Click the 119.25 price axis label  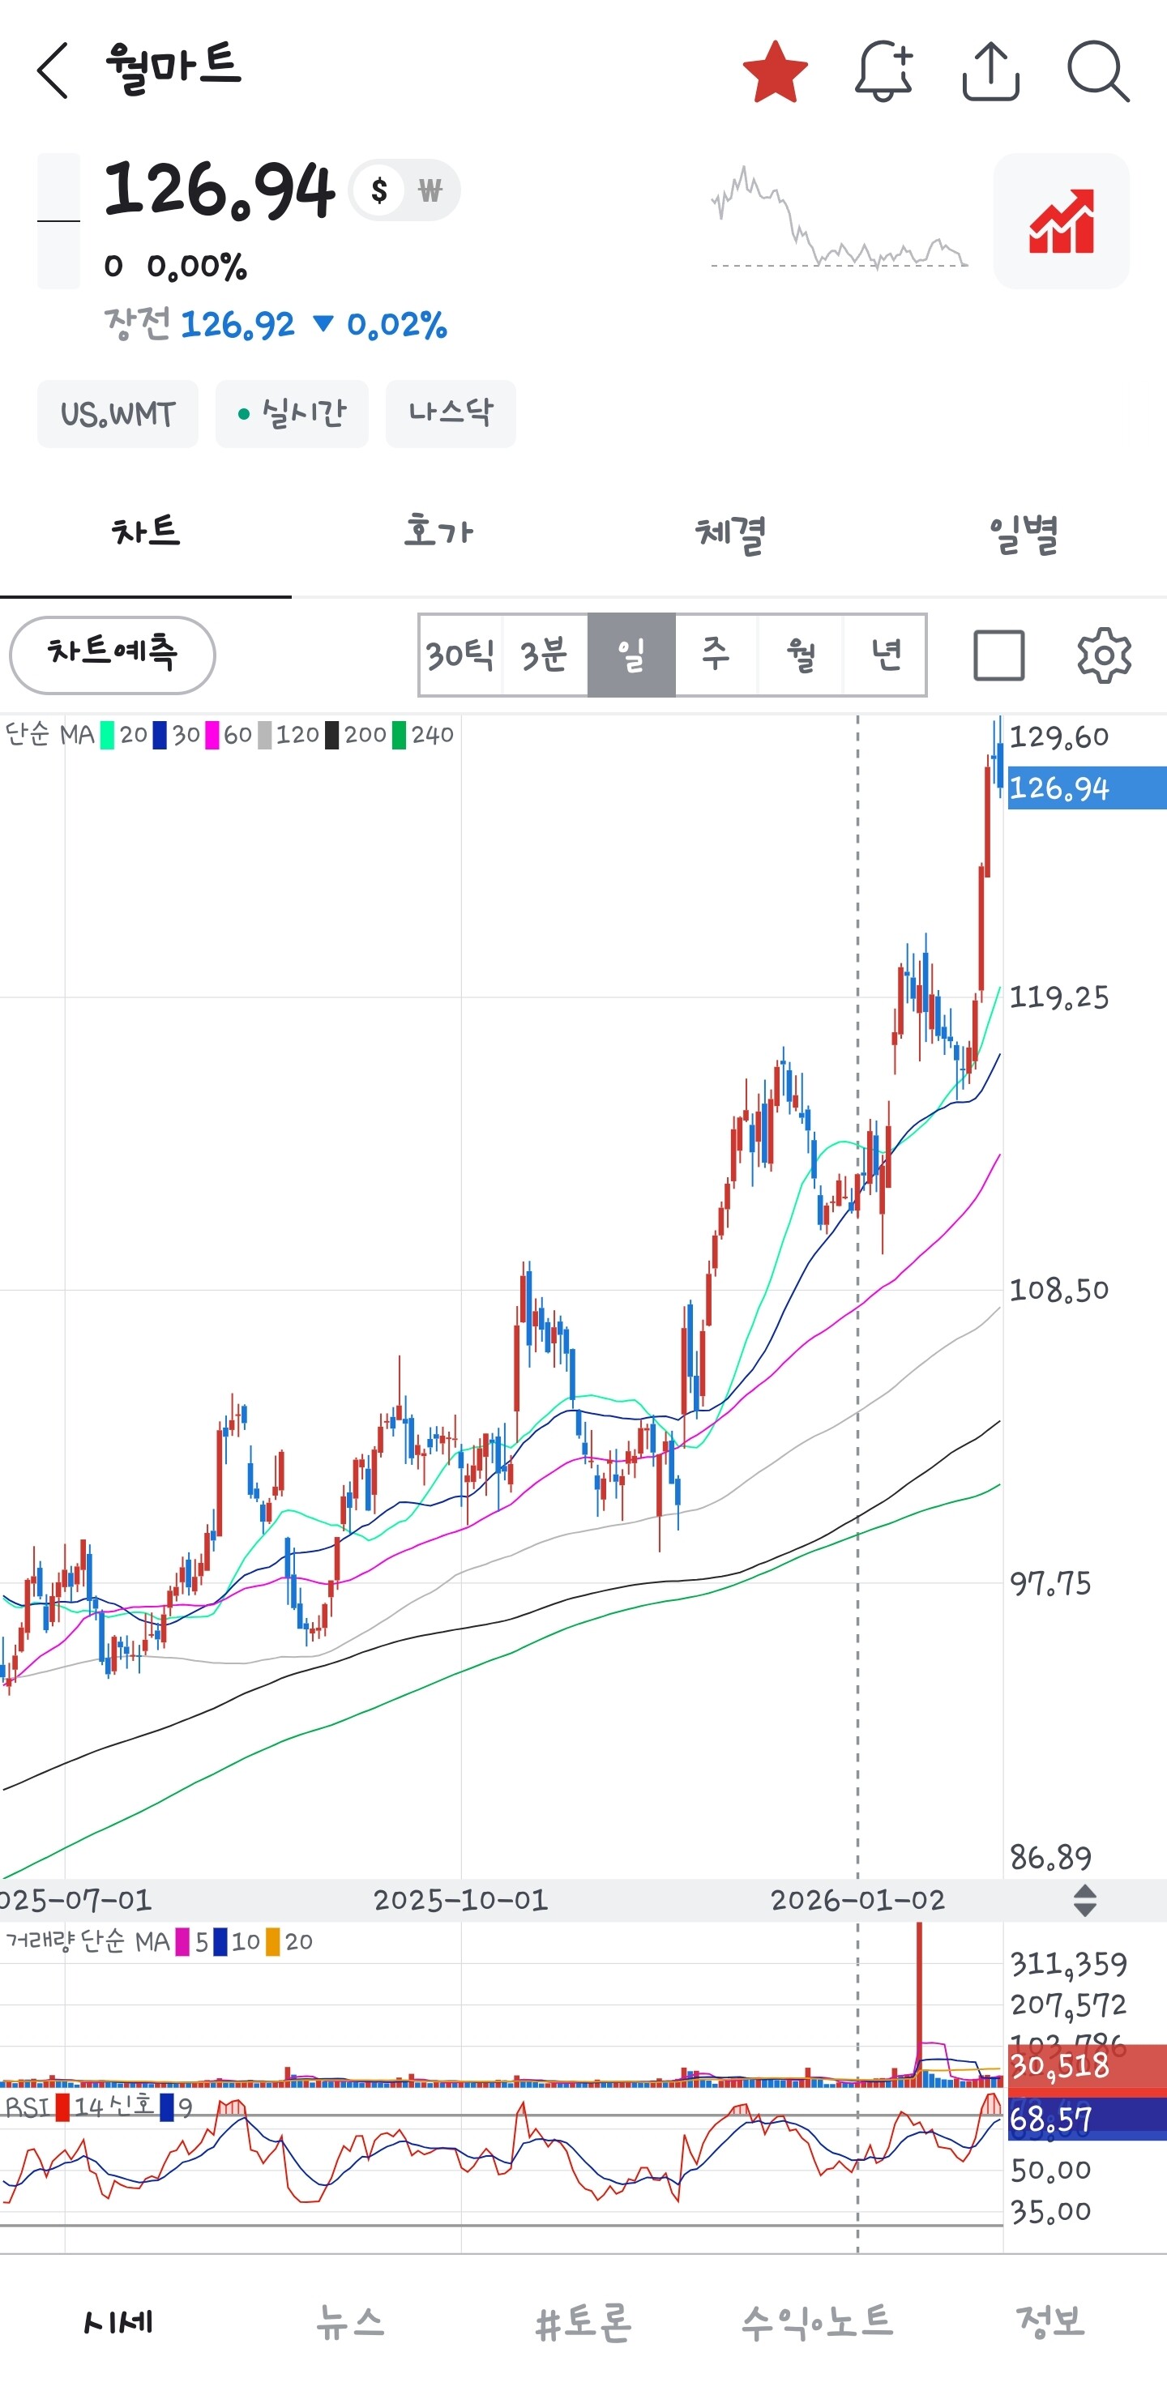pos(1059,997)
